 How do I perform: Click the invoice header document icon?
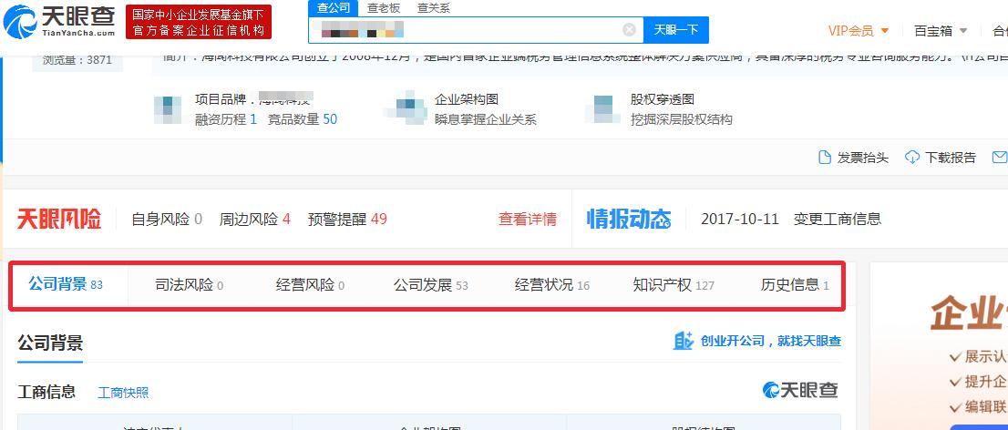point(825,158)
